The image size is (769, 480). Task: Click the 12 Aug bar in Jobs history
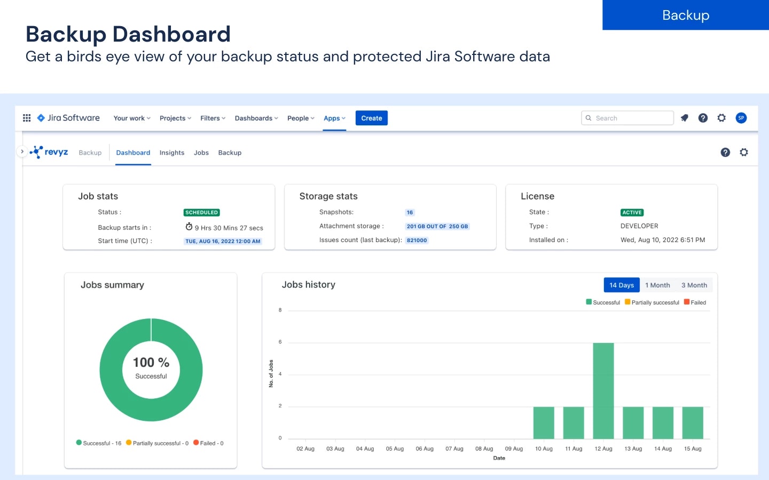pos(603,391)
